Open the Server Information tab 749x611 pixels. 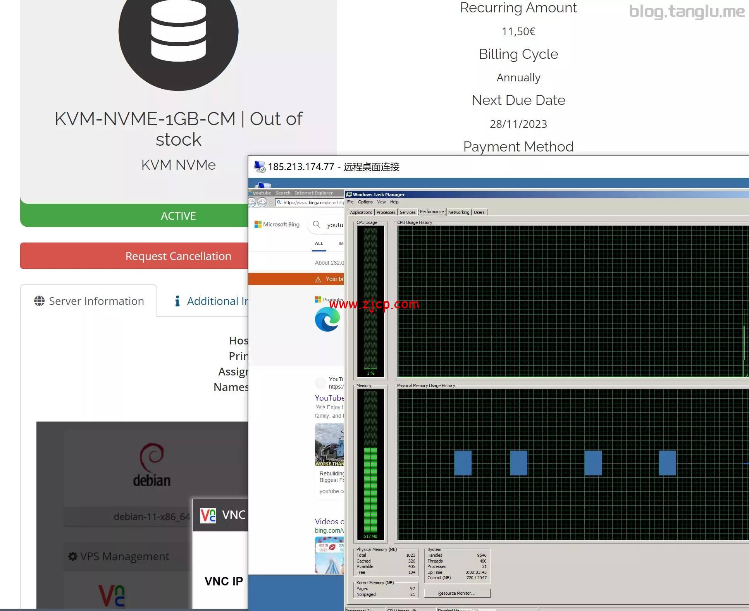point(89,301)
